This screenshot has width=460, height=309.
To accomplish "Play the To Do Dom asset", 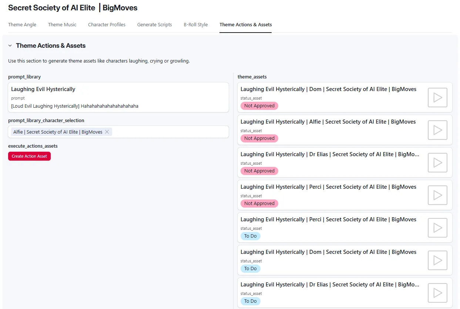I will click(437, 260).
